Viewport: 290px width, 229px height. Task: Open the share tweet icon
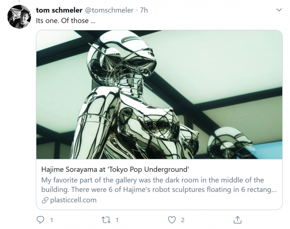tap(237, 219)
